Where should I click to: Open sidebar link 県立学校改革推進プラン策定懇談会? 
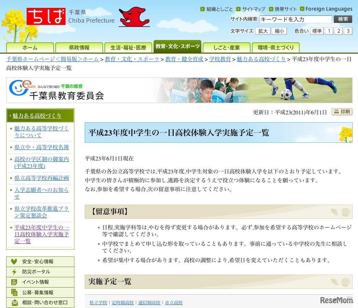coord(41,212)
